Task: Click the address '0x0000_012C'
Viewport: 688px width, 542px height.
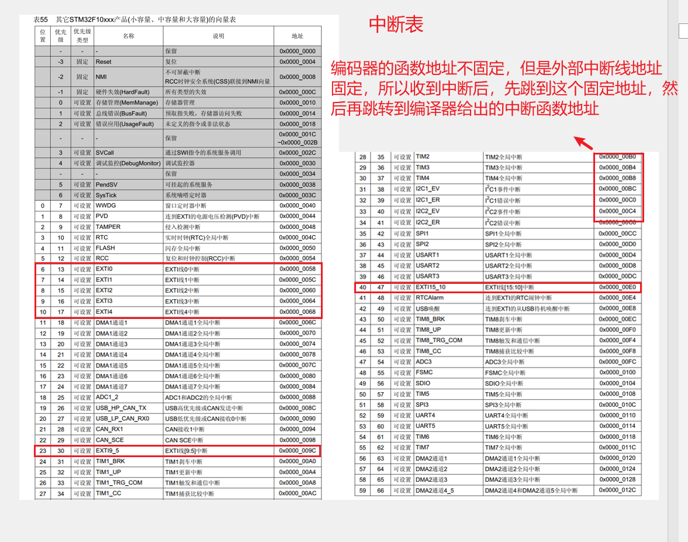Action: coord(617,490)
